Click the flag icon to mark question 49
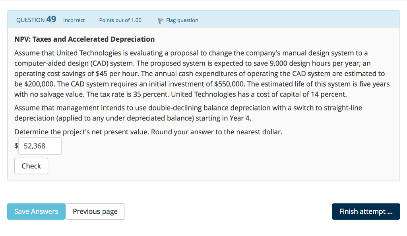407x236 pixels. 160,21
